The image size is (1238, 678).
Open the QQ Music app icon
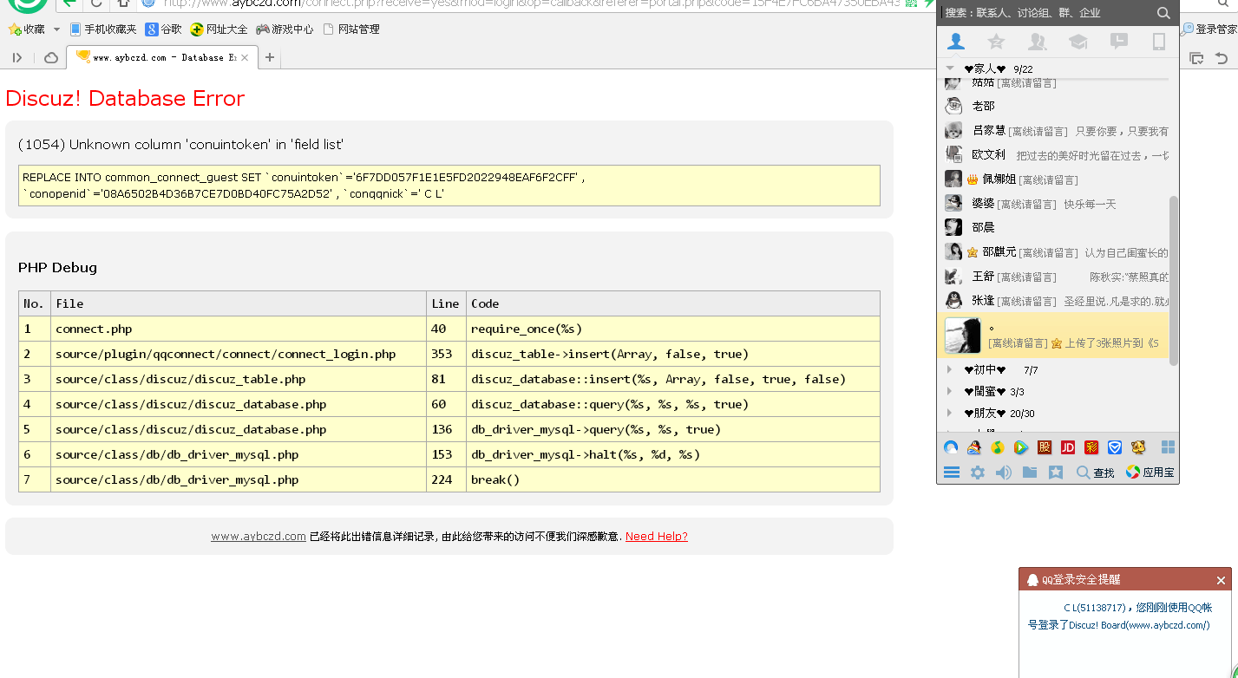pyautogui.click(x=998, y=447)
